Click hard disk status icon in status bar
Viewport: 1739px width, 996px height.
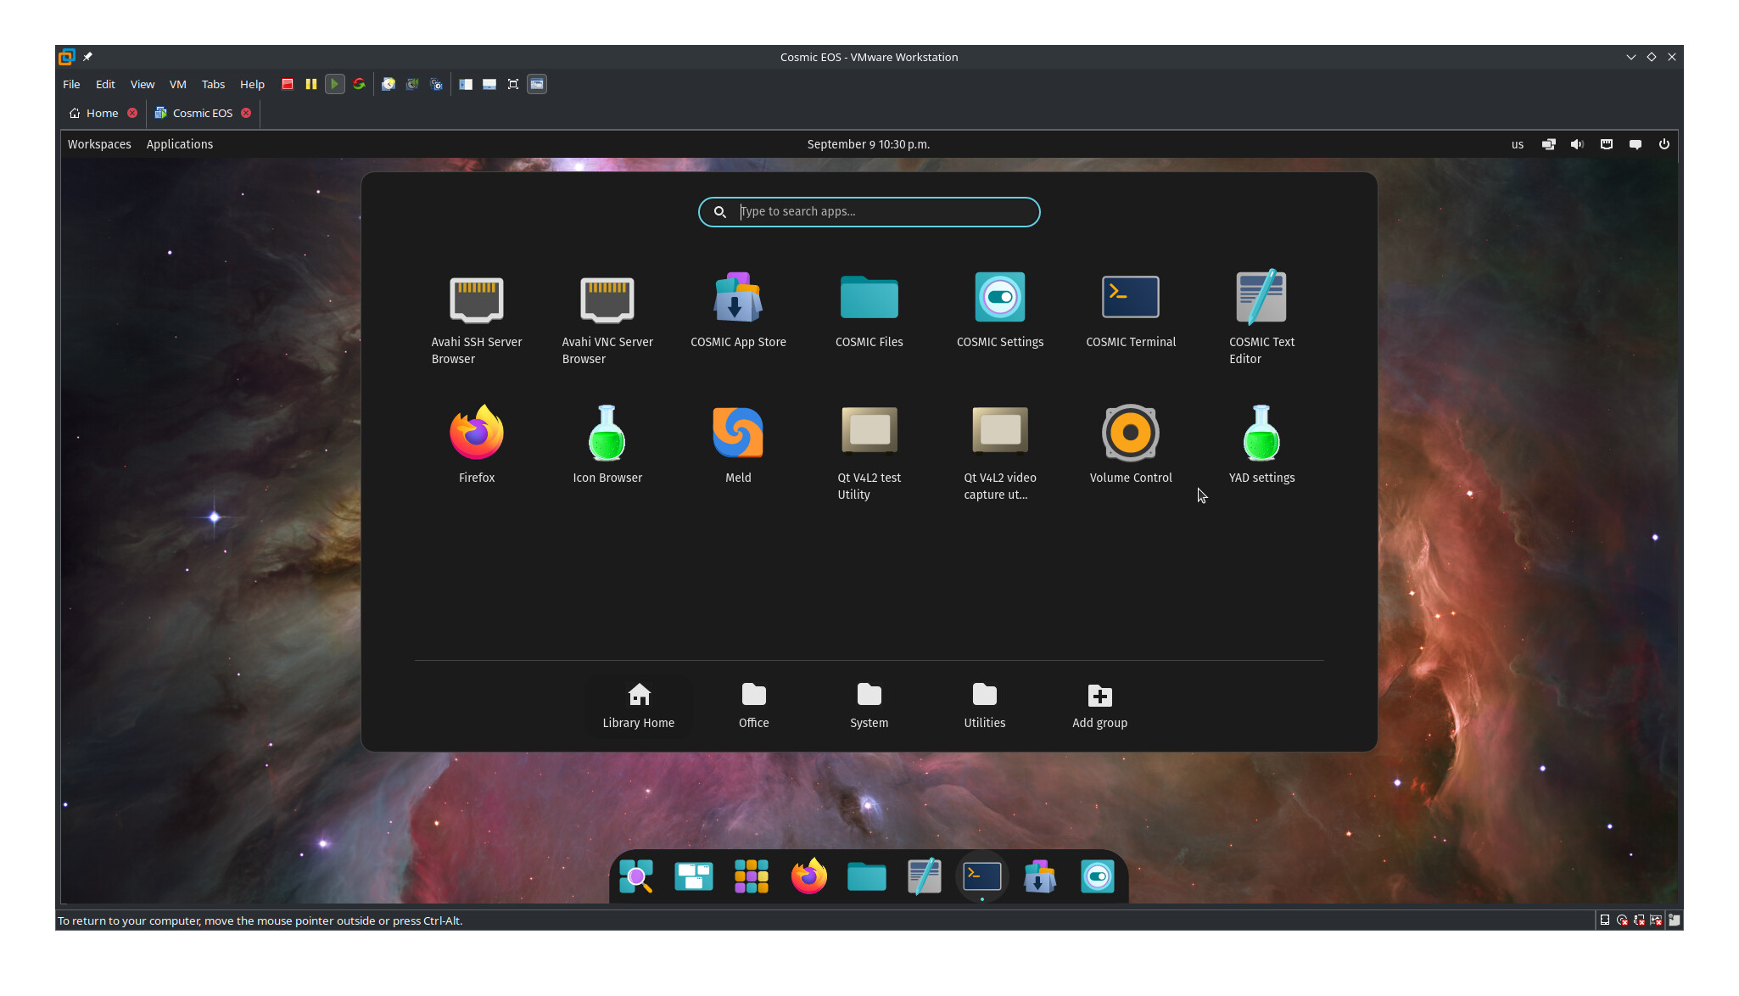point(1605,920)
